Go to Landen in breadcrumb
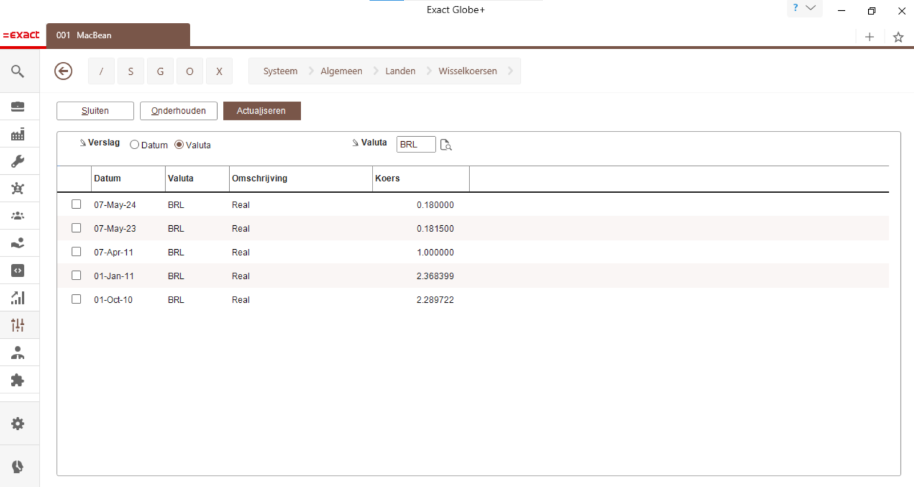Image resolution: width=914 pixels, height=487 pixels. (400, 71)
